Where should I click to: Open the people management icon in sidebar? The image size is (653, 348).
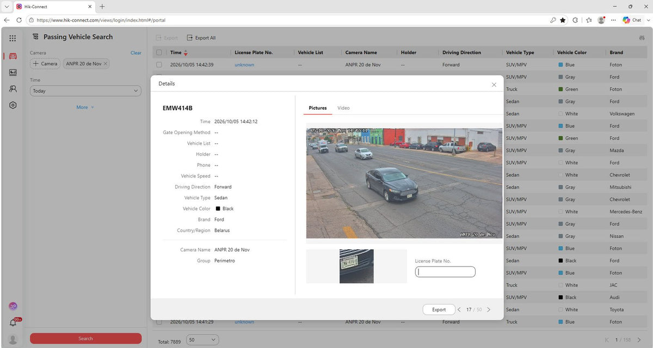[x=13, y=88]
